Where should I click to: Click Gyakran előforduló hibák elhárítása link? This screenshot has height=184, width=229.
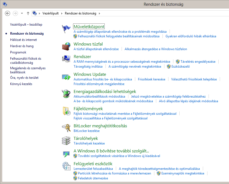191,36
